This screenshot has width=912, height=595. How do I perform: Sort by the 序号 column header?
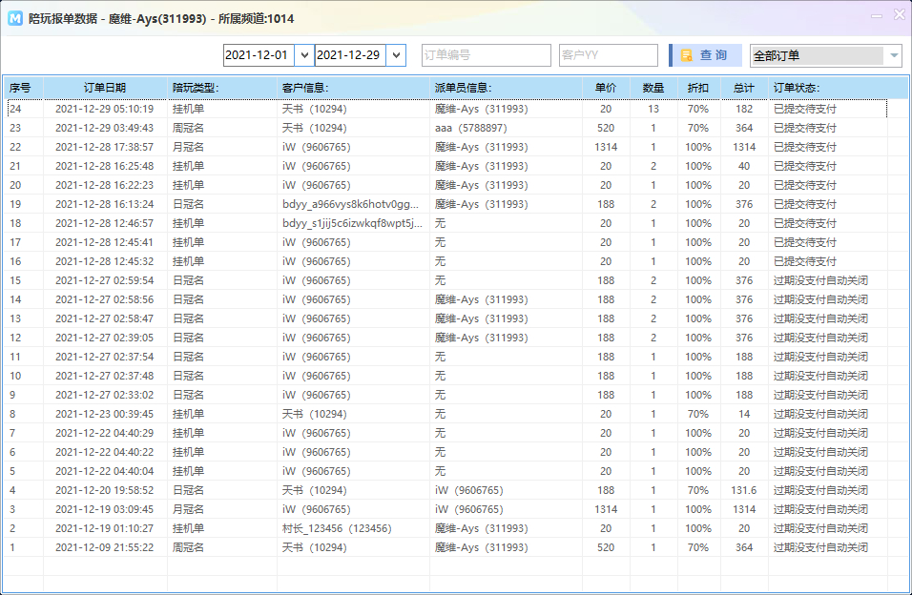click(23, 88)
